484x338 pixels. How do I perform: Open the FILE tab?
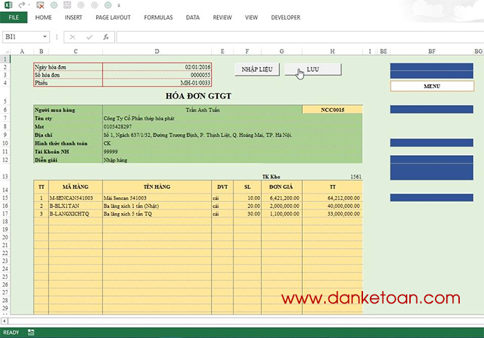14,17
